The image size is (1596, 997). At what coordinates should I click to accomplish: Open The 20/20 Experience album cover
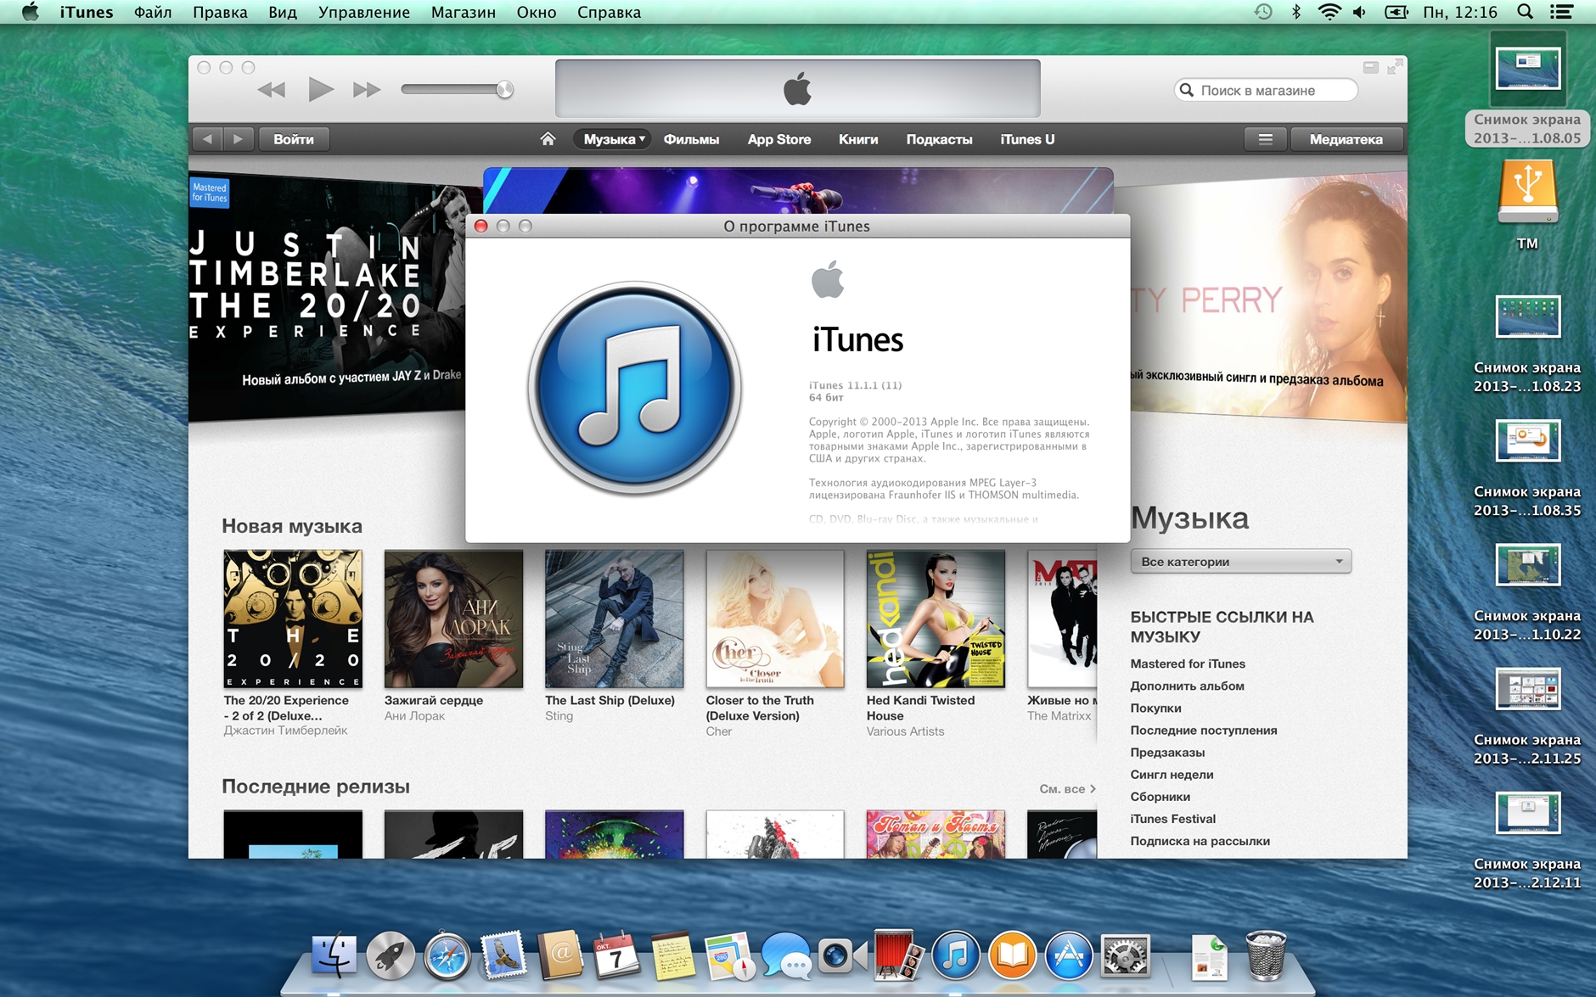click(x=293, y=619)
